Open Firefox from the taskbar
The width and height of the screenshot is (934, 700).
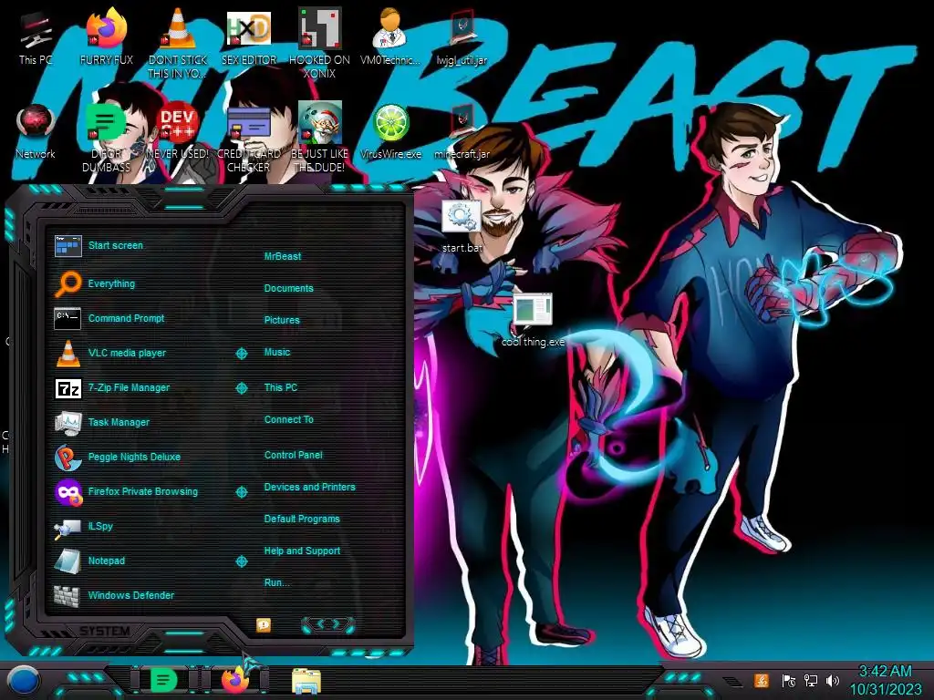point(234,680)
